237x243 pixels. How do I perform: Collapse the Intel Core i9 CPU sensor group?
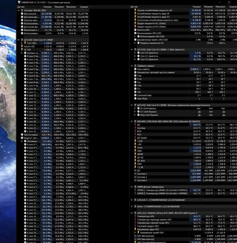(19, 40)
